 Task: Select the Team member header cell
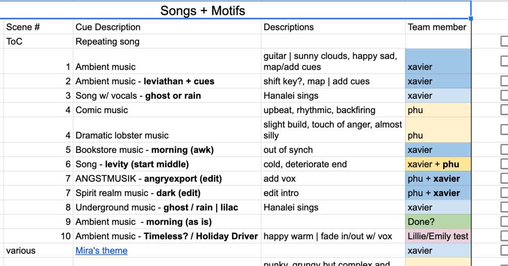click(438, 27)
